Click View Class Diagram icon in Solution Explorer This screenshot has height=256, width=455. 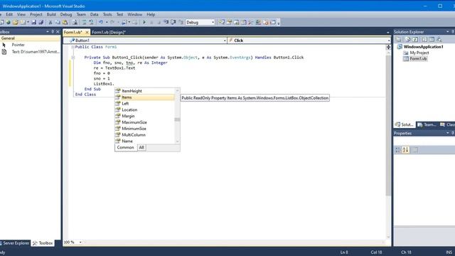click(439, 39)
